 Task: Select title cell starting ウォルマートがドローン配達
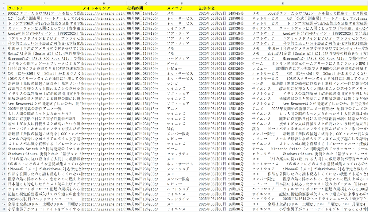44,189
